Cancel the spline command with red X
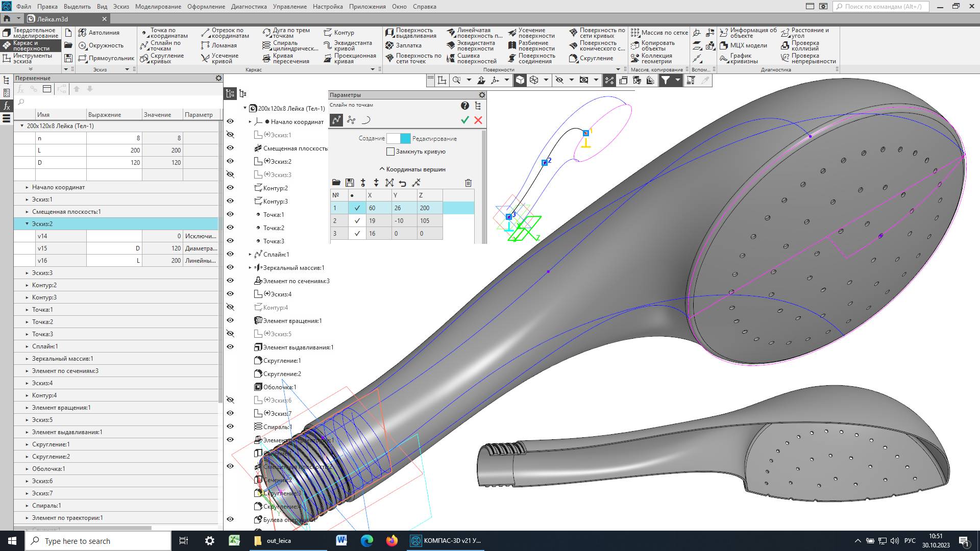The width and height of the screenshot is (980, 551). pos(478,120)
